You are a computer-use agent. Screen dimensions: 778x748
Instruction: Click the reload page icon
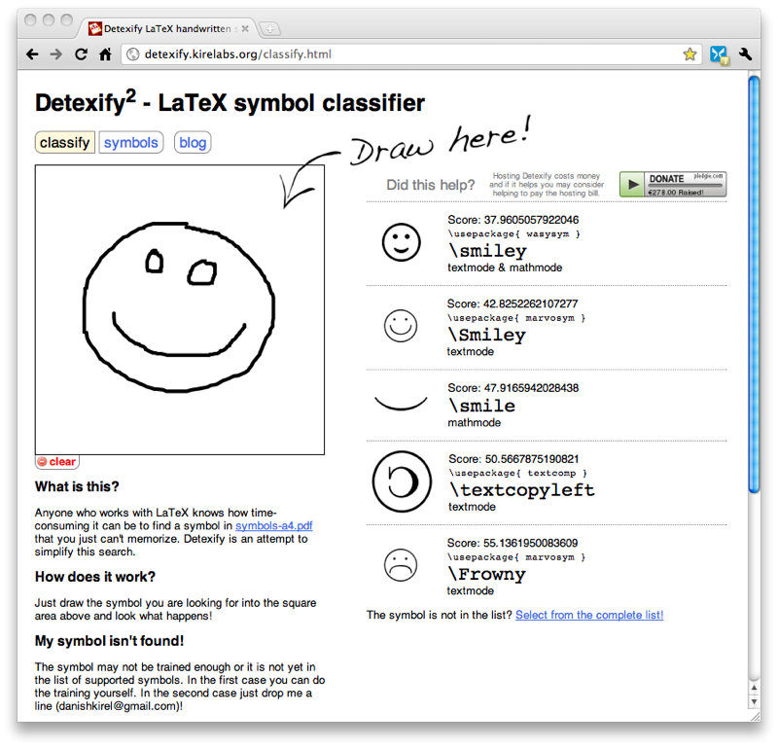(x=82, y=55)
